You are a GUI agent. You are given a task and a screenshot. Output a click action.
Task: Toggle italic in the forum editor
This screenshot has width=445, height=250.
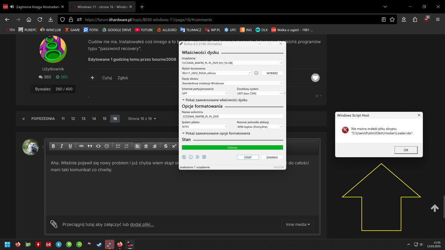click(x=62, y=146)
